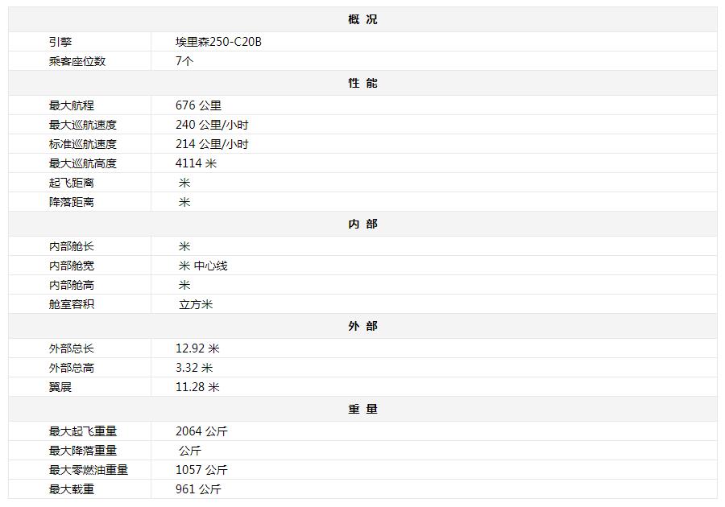Click the 舱室容积 row label
Screen dimensions: 725x507
click(x=71, y=304)
